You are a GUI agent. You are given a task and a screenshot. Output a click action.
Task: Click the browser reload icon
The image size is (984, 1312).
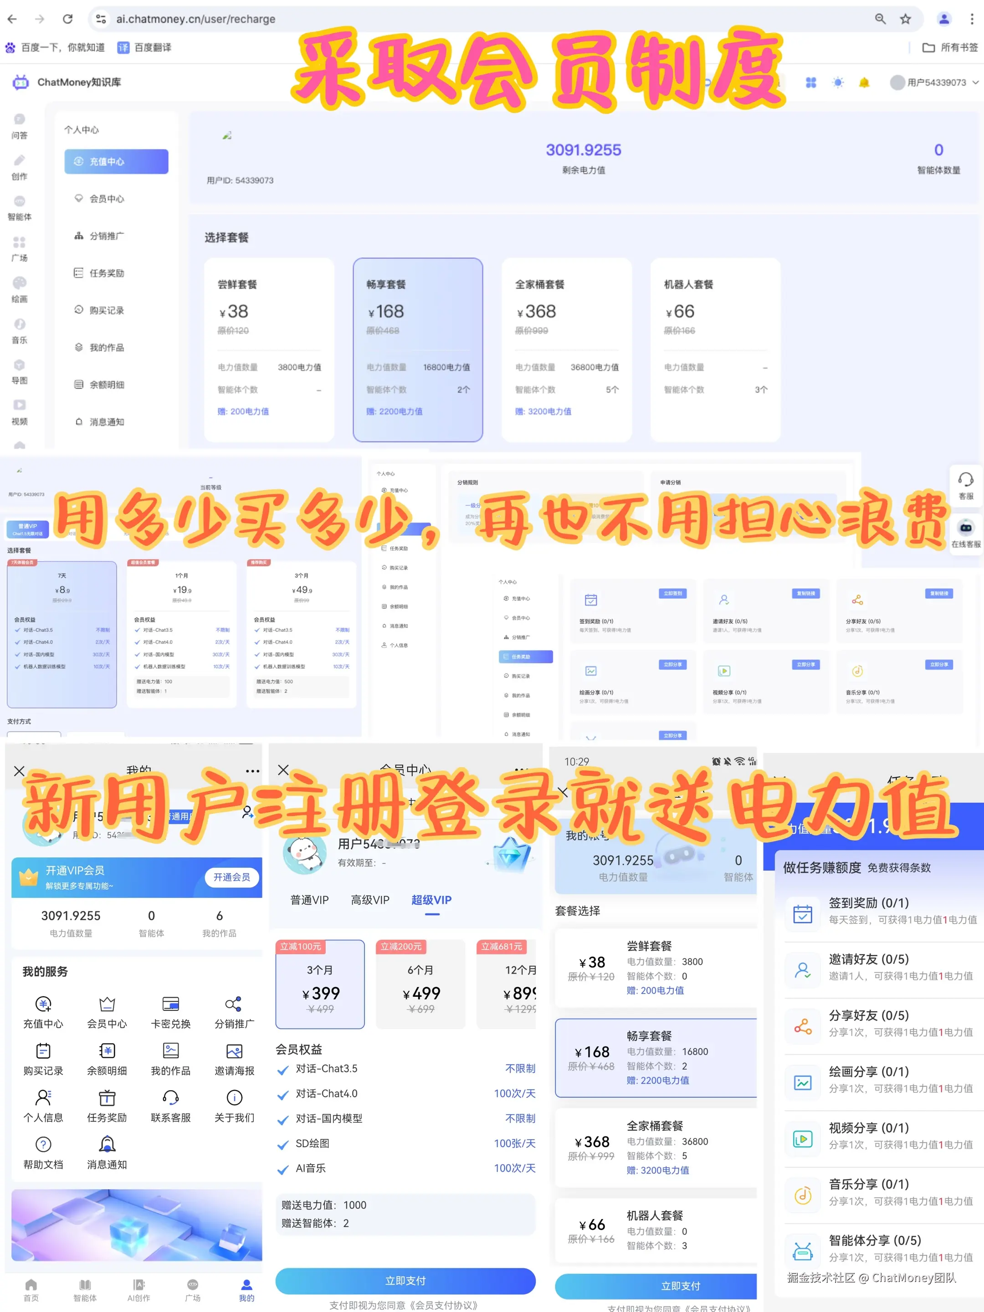[x=67, y=19]
